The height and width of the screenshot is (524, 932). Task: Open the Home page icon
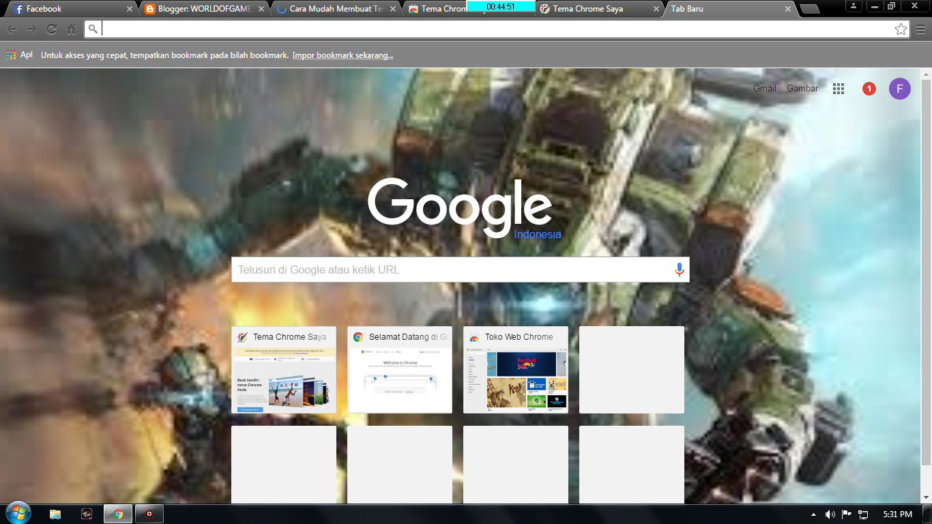tap(71, 29)
